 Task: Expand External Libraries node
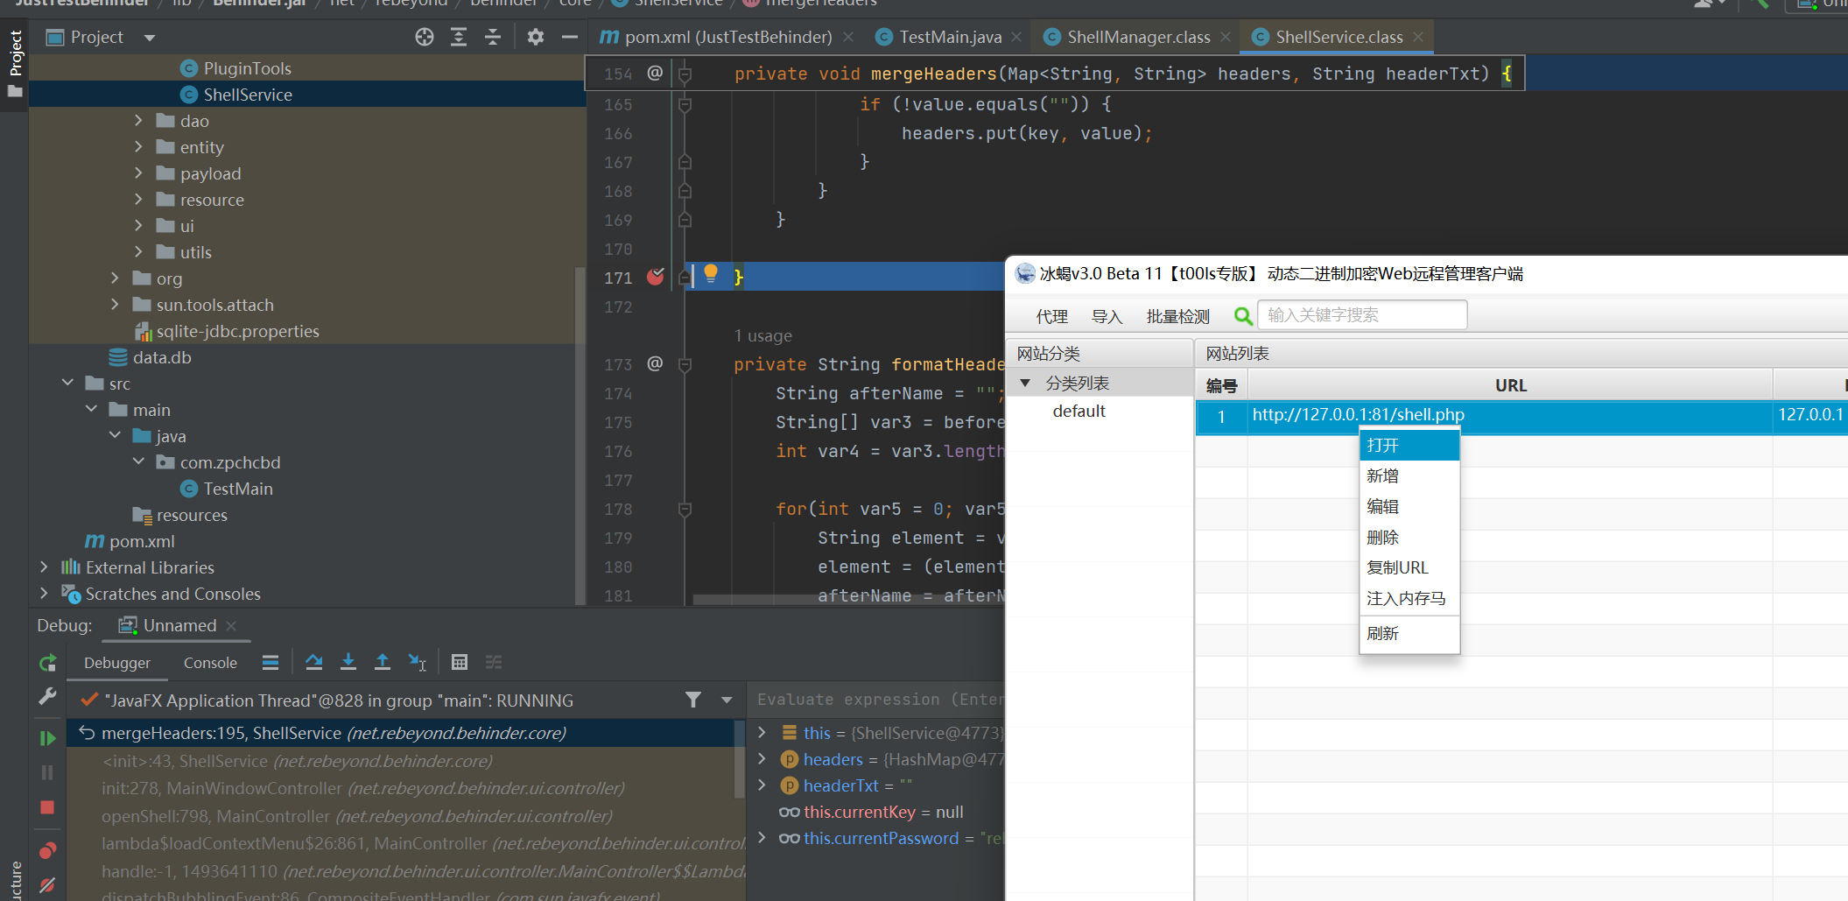(44, 567)
